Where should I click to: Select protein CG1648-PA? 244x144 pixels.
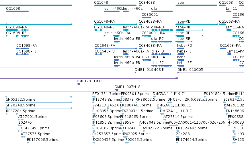click(x=105, y=45)
